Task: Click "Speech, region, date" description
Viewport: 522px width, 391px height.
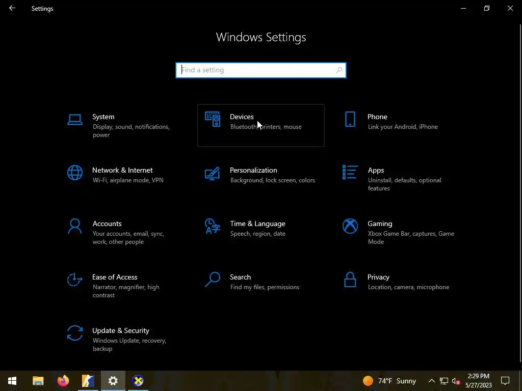Action: (x=257, y=234)
